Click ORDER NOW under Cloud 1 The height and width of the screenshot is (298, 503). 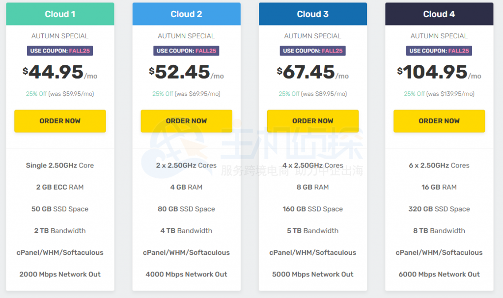[x=60, y=121]
